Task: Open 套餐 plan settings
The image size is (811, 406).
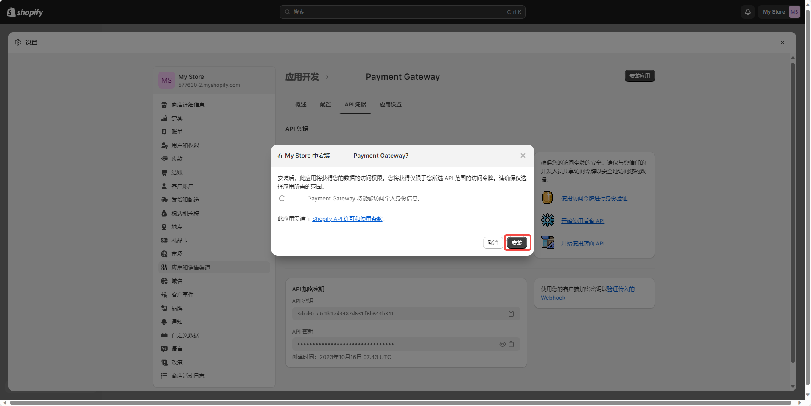Action: 214,118
